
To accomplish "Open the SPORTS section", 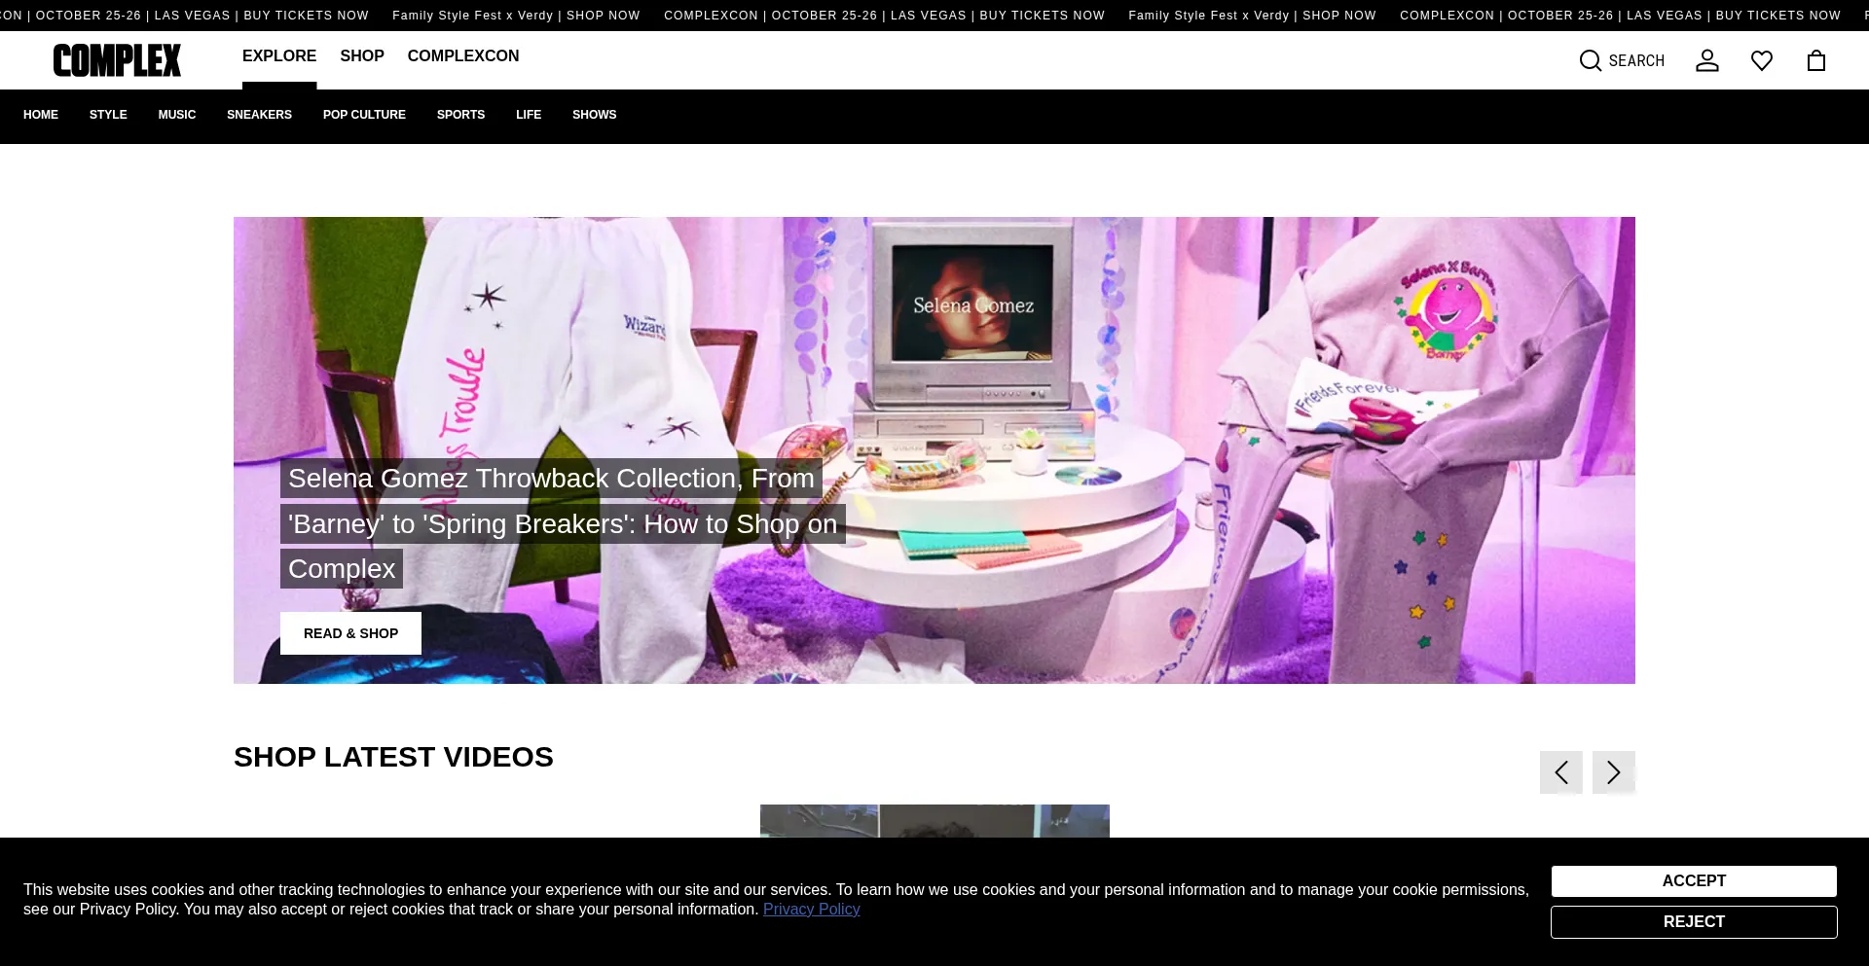I will tap(460, 115).
